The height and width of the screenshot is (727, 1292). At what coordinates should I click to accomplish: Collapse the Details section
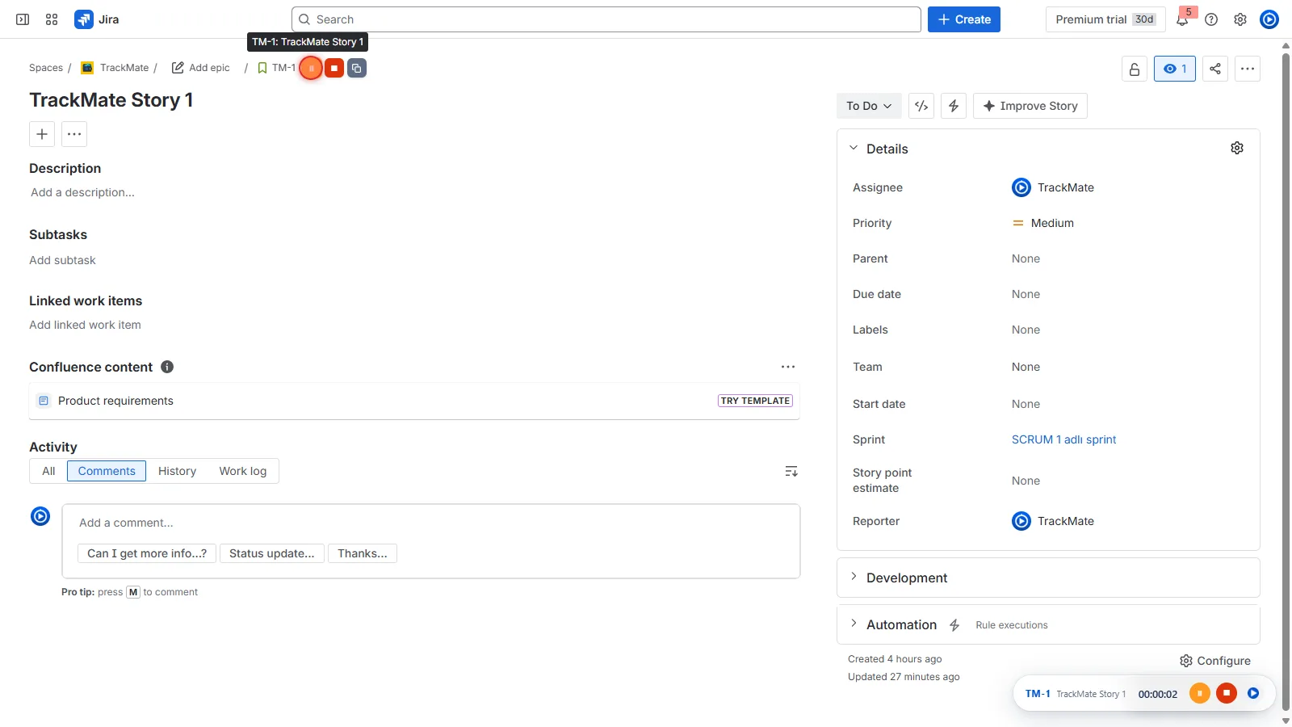click(854, 149)
